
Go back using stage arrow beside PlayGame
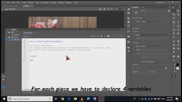[x=3, y=9]
